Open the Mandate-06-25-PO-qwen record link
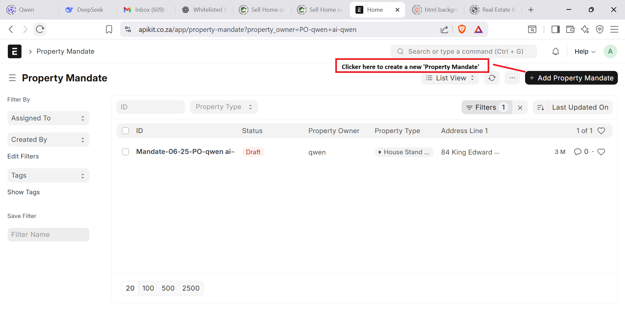Viewport: 625px width, 328px height. 185,152
